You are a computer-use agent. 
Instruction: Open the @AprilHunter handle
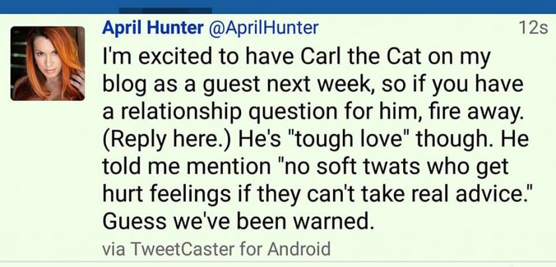tap(255, 28)
